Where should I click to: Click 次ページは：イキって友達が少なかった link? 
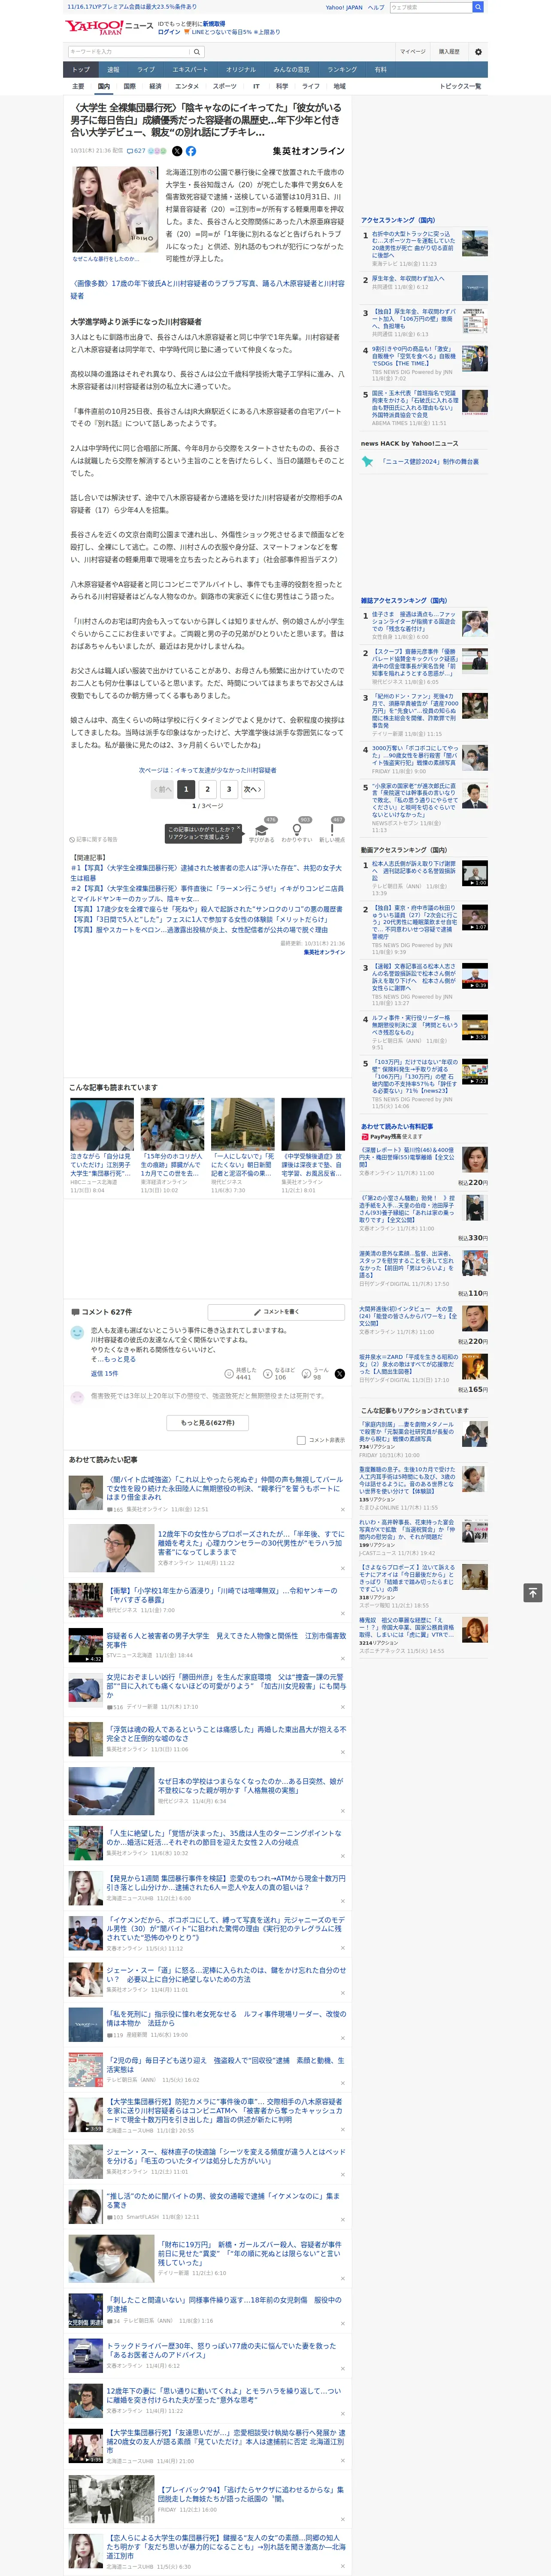208,770
